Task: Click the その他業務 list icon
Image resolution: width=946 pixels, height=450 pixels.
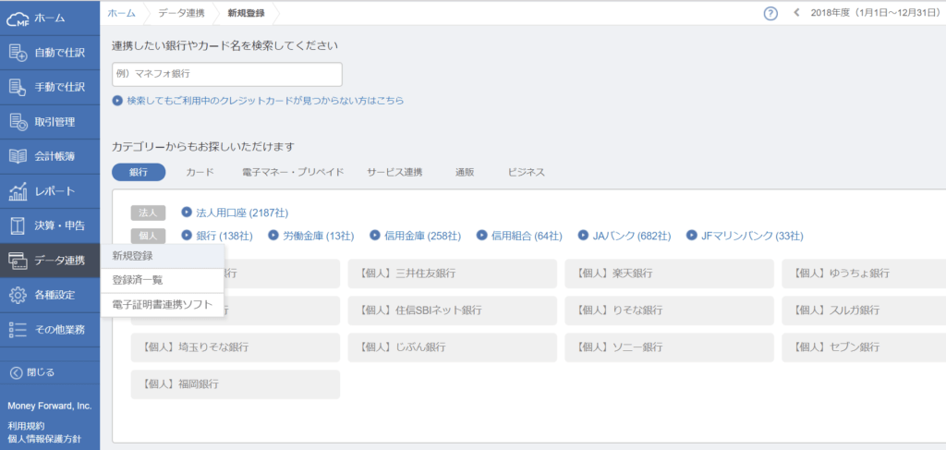Action: coord(18,329)
